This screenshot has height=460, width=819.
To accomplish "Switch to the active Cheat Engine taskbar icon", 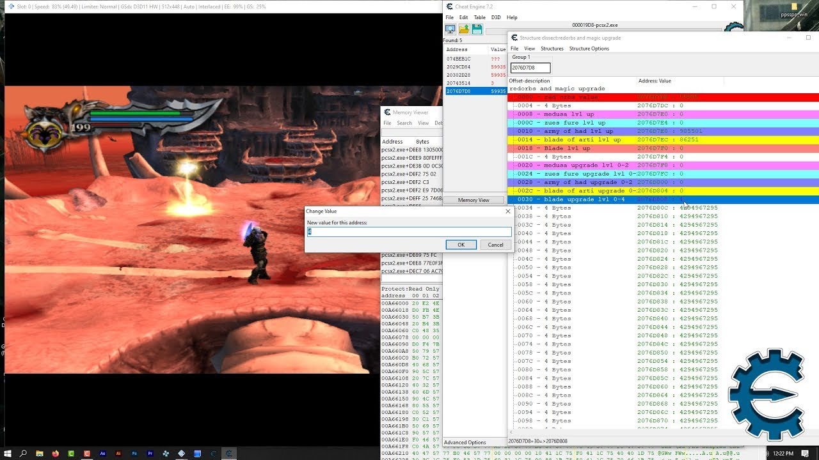I will [x=229, y=454].
